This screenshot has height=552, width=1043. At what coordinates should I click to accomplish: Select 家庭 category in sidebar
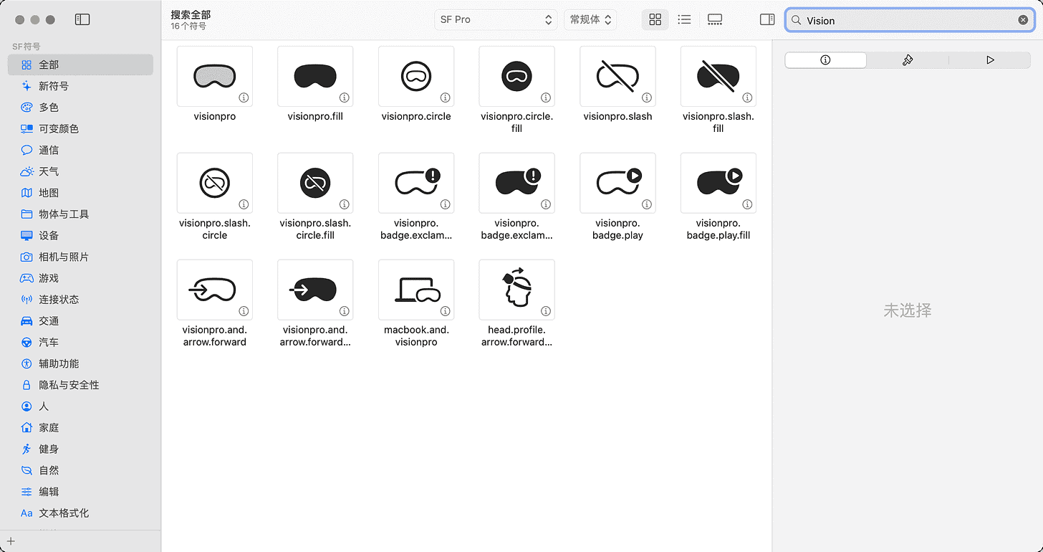pos(80,428)
